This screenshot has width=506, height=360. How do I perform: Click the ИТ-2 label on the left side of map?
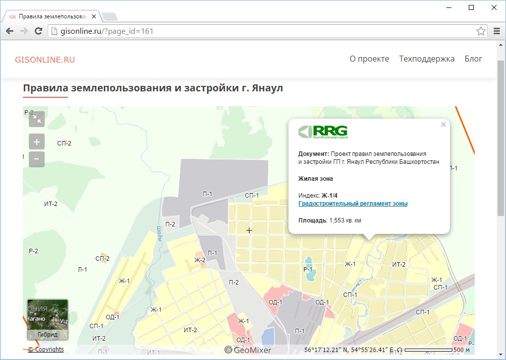pos(51,204)
